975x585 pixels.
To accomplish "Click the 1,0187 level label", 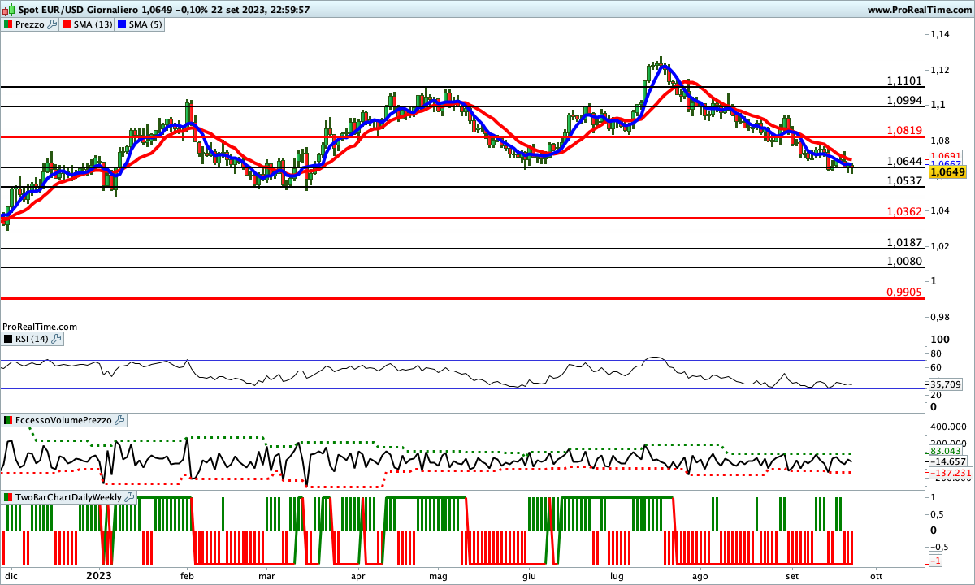I will pos(904,242).
